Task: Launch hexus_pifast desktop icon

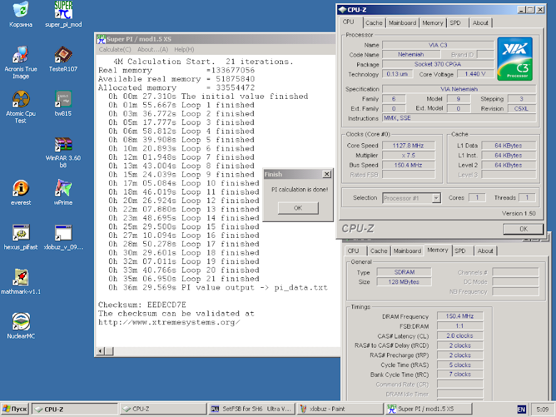Action: pyautogui.click(x=21, y=238)
